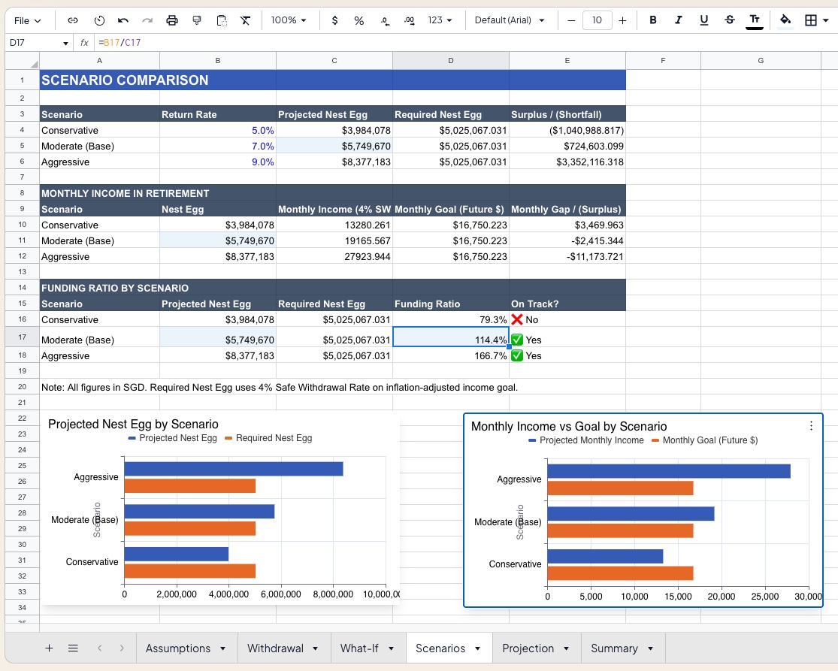Select row 17 header
Screen dimensions: 838x671
(23, 337)
